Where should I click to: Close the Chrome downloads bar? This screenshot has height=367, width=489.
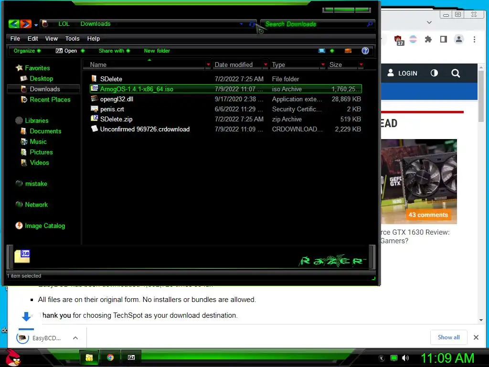pyautogui.click(x=476, y=337)
